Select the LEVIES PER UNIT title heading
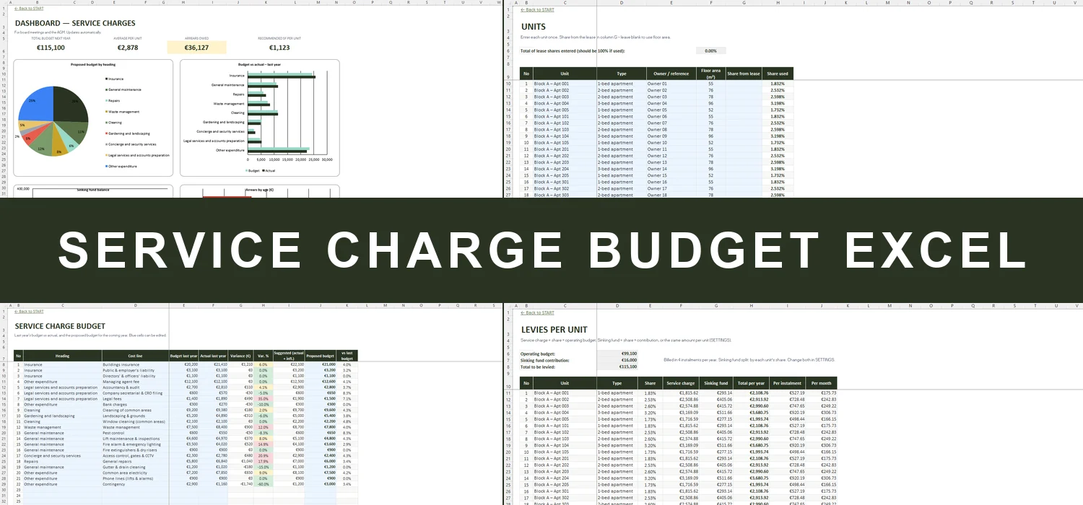 554,330
